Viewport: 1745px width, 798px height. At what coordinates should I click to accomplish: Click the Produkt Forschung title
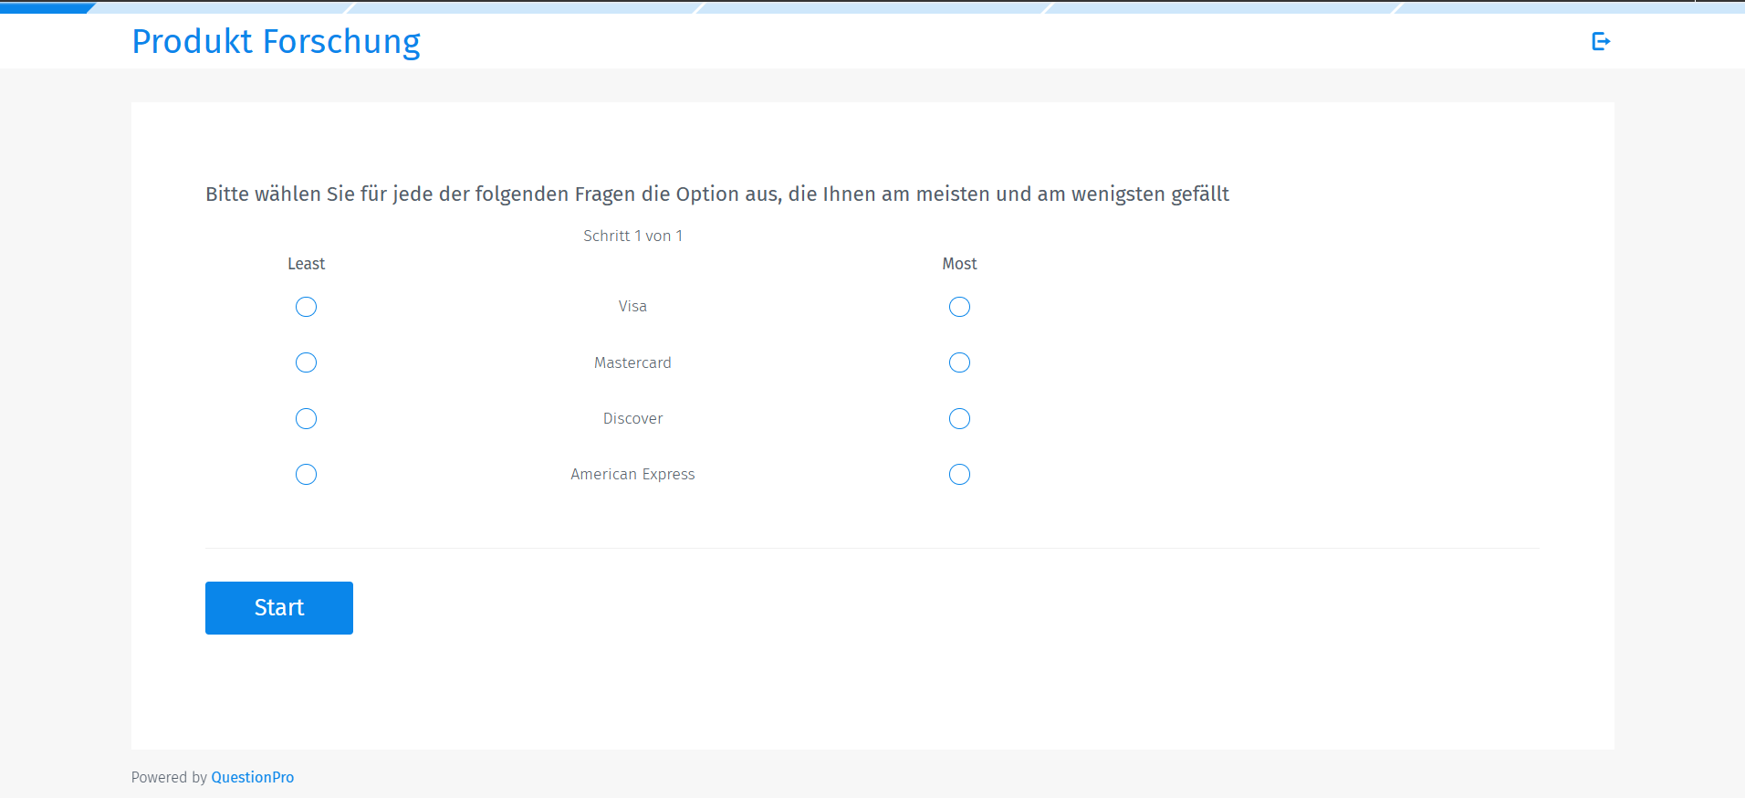tap(277, 42)
